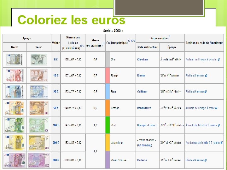Click 'Au bord de l'image à gauche' link
Viewport: 227px width, 170px height.
pyautogui.click(x=203, y=59)
